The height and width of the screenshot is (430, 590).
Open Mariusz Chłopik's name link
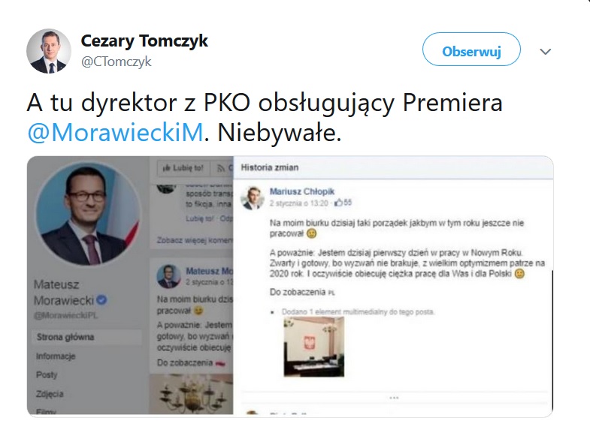pyautogui.click(x=302, y=191)
